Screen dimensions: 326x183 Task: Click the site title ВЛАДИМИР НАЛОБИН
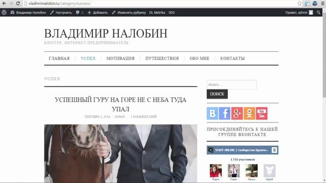[105, 33]
